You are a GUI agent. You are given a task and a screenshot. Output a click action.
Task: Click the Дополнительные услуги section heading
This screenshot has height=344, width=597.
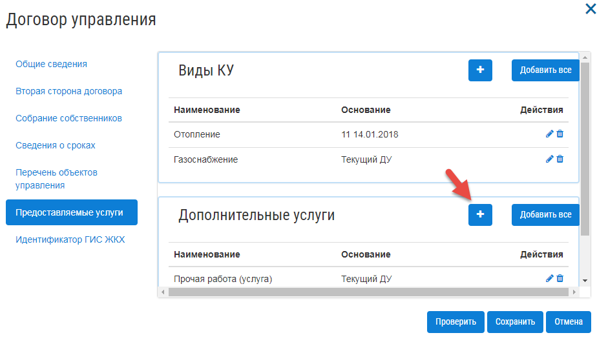(257, 216)
